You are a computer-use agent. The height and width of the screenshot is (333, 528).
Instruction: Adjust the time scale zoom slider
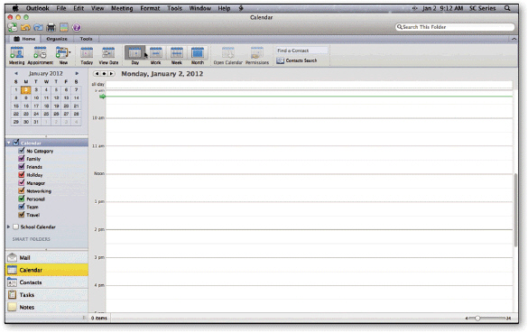point(477,319)
